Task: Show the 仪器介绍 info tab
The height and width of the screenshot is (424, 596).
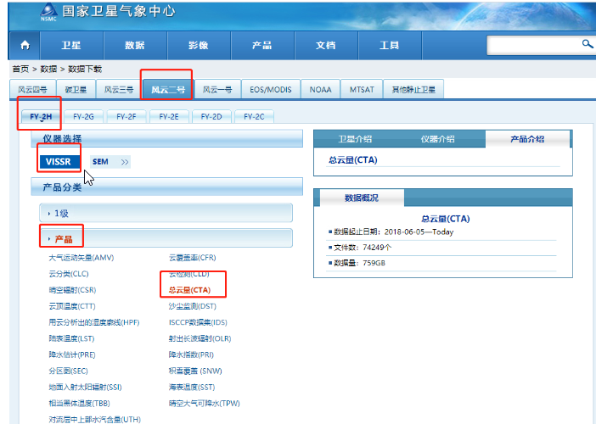Action: pos(438,138)
